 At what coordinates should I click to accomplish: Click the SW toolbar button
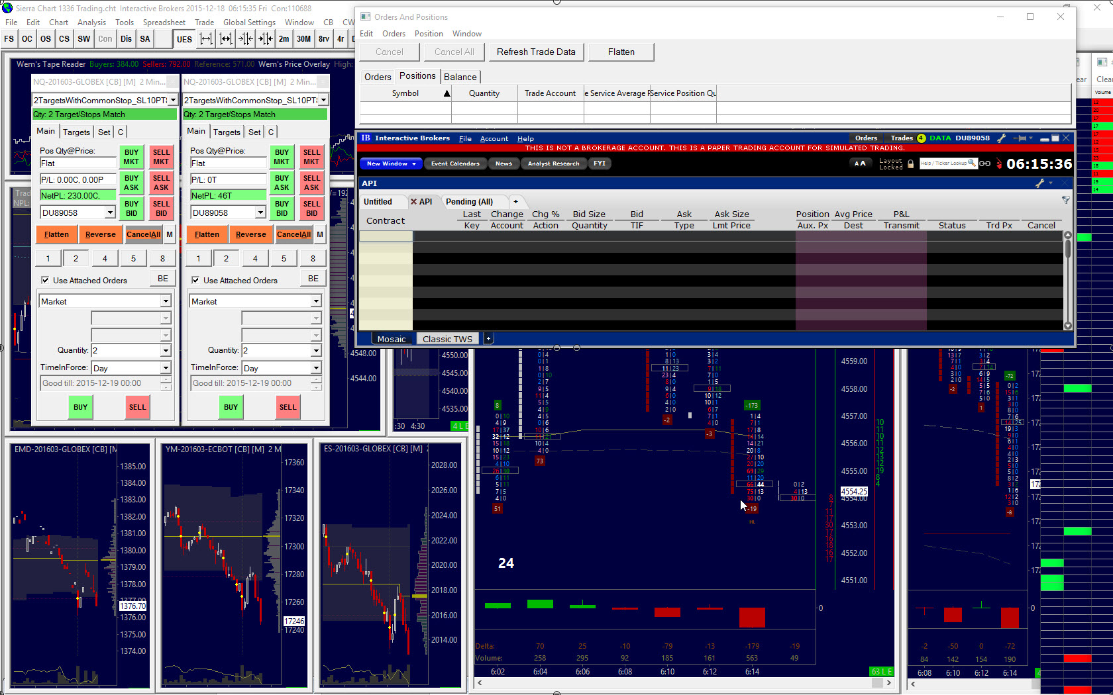84,39
